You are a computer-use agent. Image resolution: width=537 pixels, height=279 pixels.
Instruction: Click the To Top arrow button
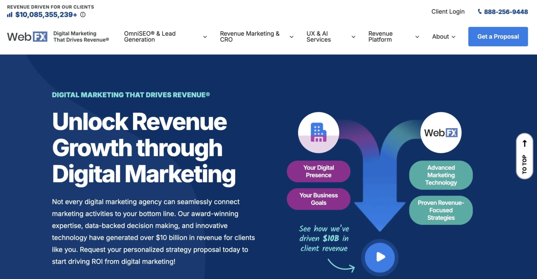[x=525, y=156]
